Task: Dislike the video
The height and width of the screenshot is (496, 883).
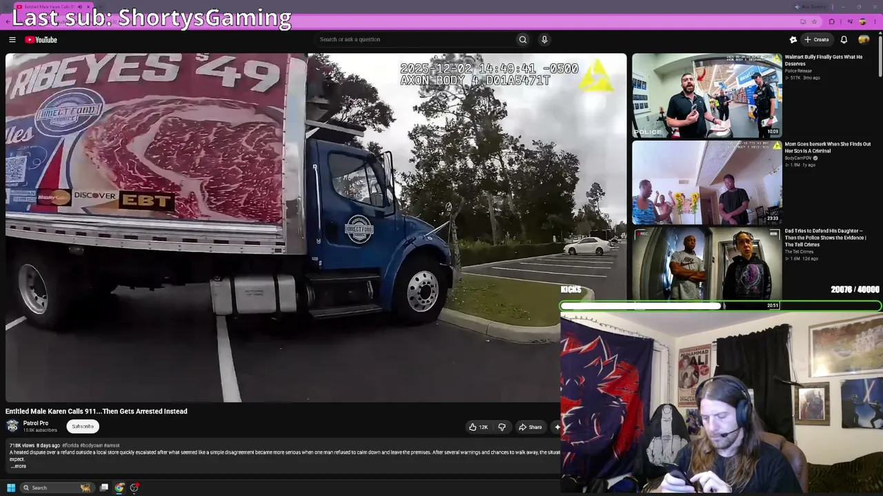Action: [502, 427]
